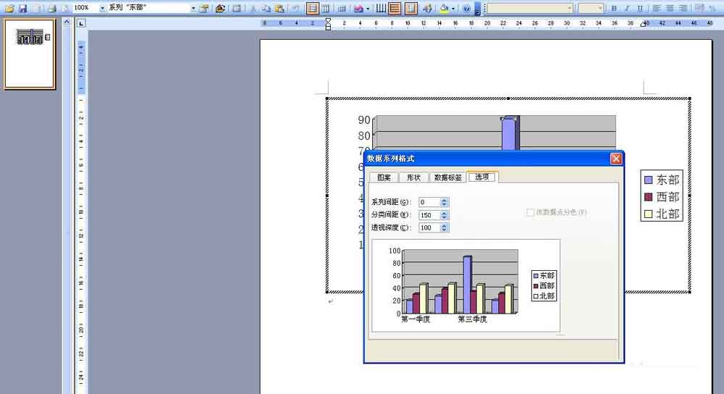
Task: Close the 数据系列格式 dialog
Action: [616, 159]
